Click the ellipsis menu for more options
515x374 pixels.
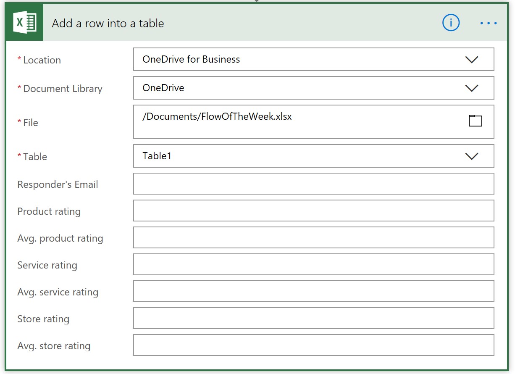(x=488, y=23)
